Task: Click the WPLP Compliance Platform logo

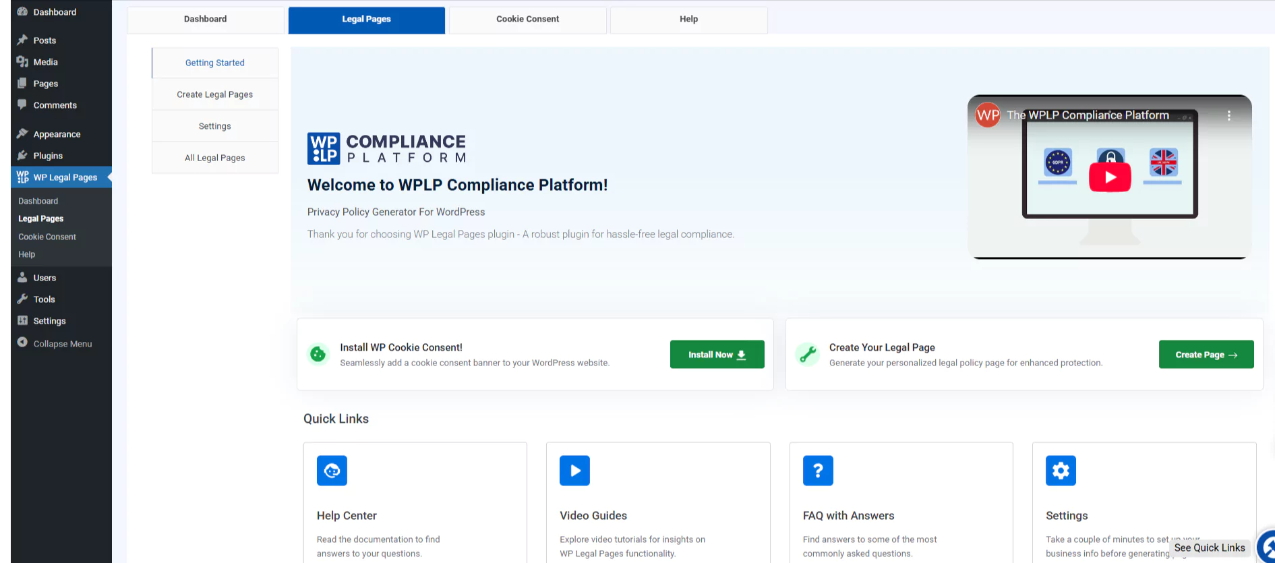Action: pos(386,148)
